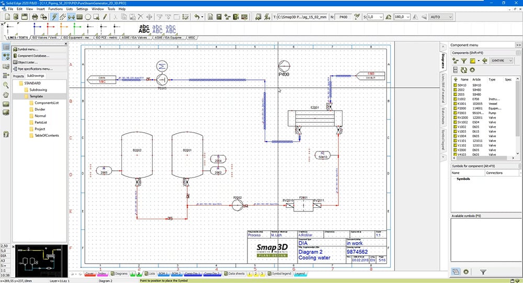Open the BOM 1 sheet tab
Screen dimensions: 523x283
pos(163,274)
